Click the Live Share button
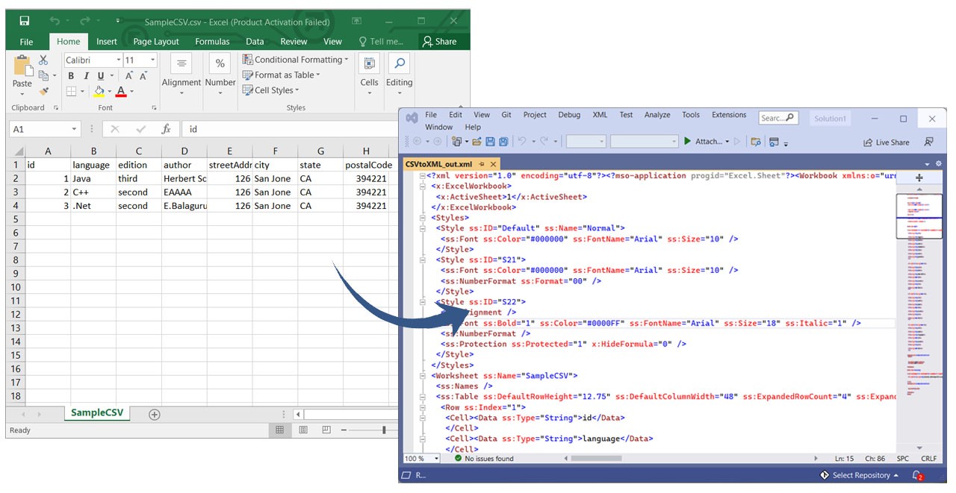This screenshot has width=956, height=493. pos(886,142)
